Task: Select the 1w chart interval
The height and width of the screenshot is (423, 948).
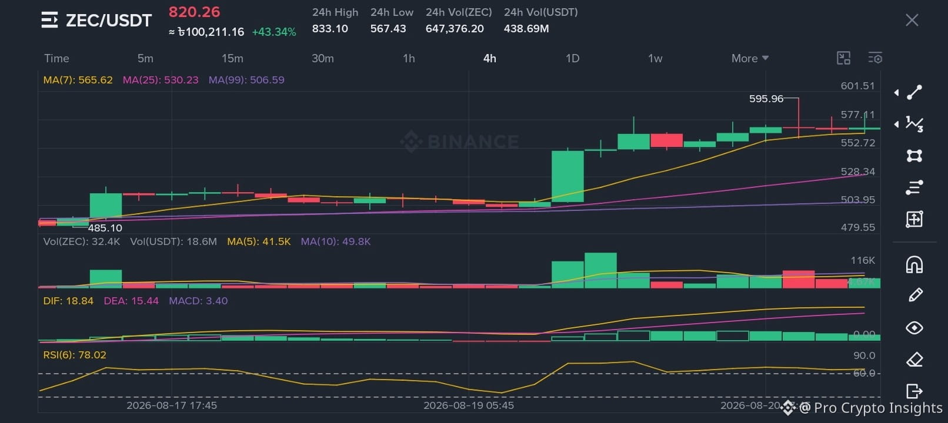Action: (x=655, y=58)
